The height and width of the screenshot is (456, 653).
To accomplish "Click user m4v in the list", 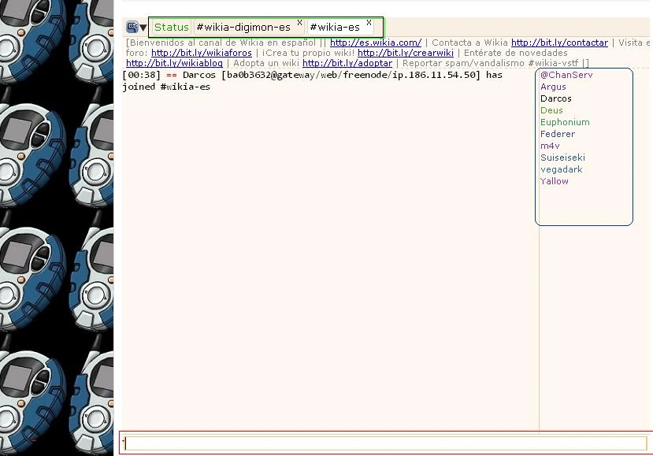I will point(550,146).
